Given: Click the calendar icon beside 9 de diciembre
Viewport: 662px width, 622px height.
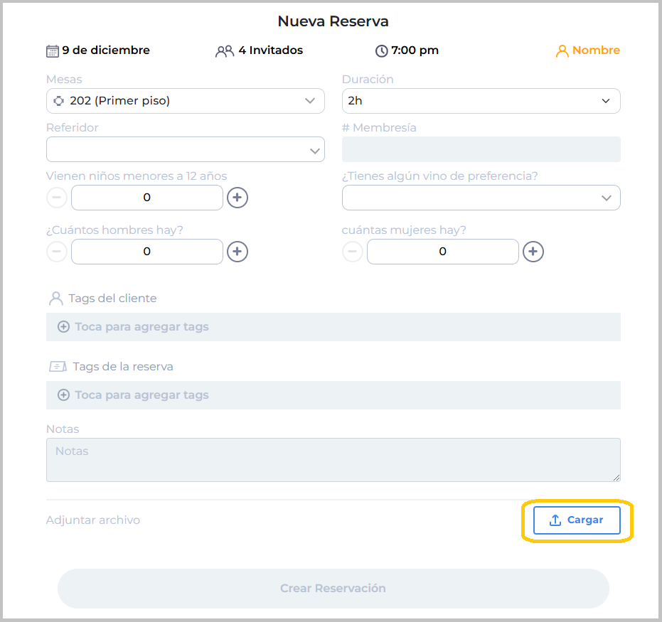Looking at the screenshot, I should point(53,50).
